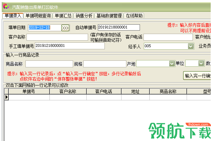Expand the 经手人 dropdown arrow

tap(191, 46)
